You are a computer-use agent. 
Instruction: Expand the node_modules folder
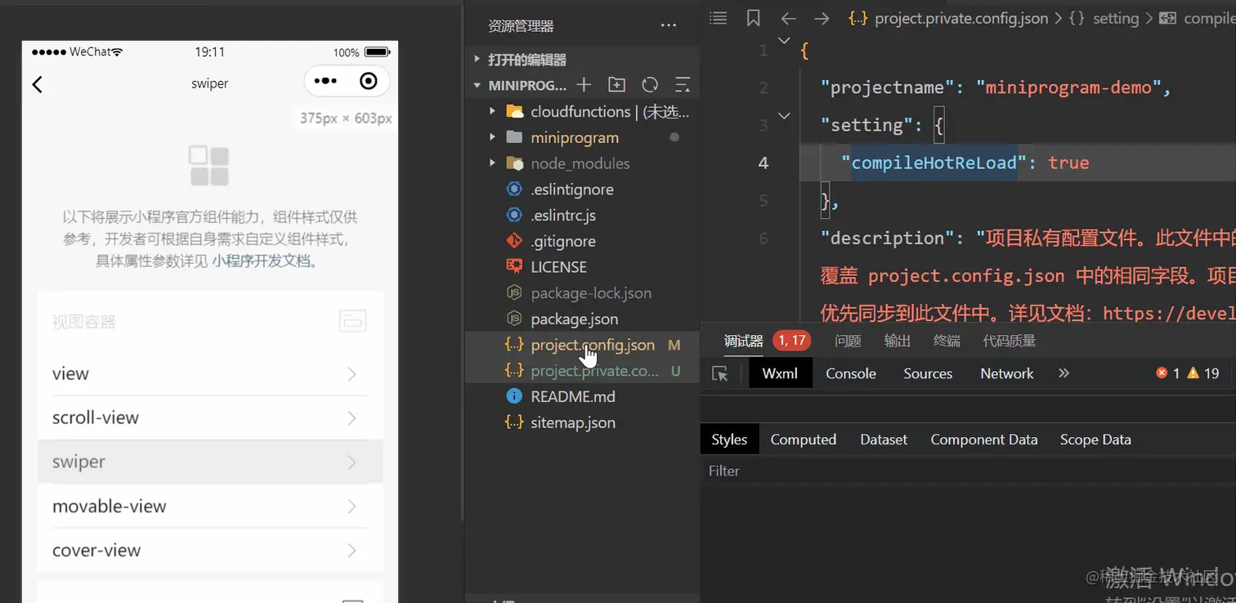click(492, 163)
